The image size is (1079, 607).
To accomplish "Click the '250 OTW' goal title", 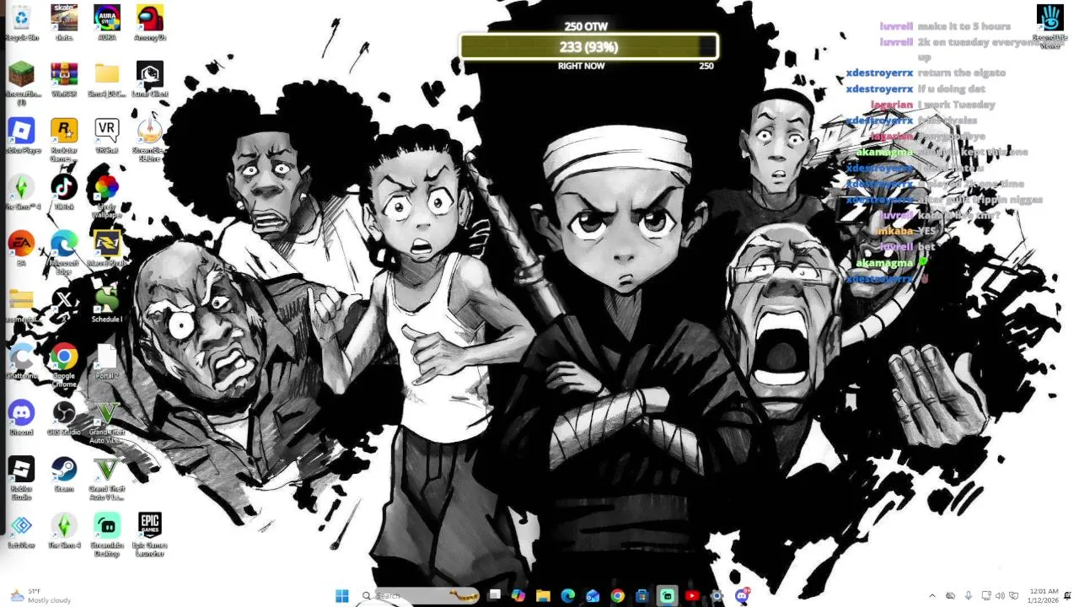I will click(586, 26).
